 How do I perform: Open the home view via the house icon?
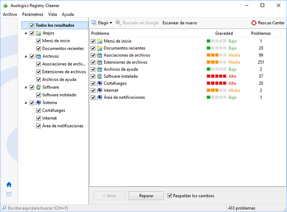(x=9, y=185)
